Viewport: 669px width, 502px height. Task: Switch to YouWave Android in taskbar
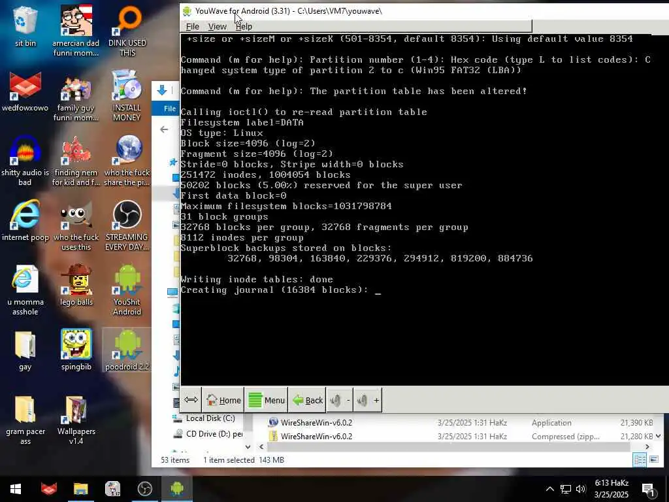(177, 489)
